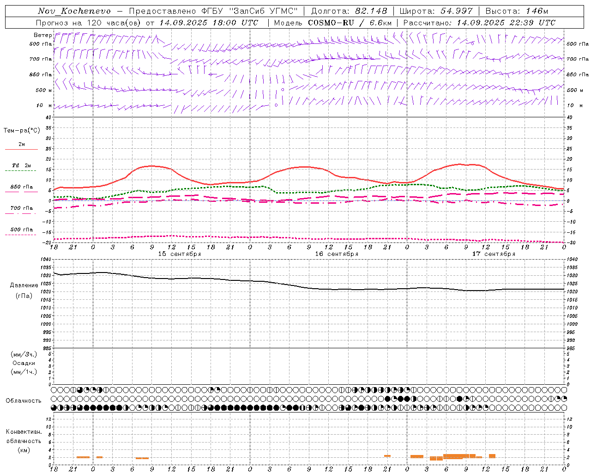Click the COSMO-RU model name in header
The image size is (591, 473).
[x=331, y=23]
